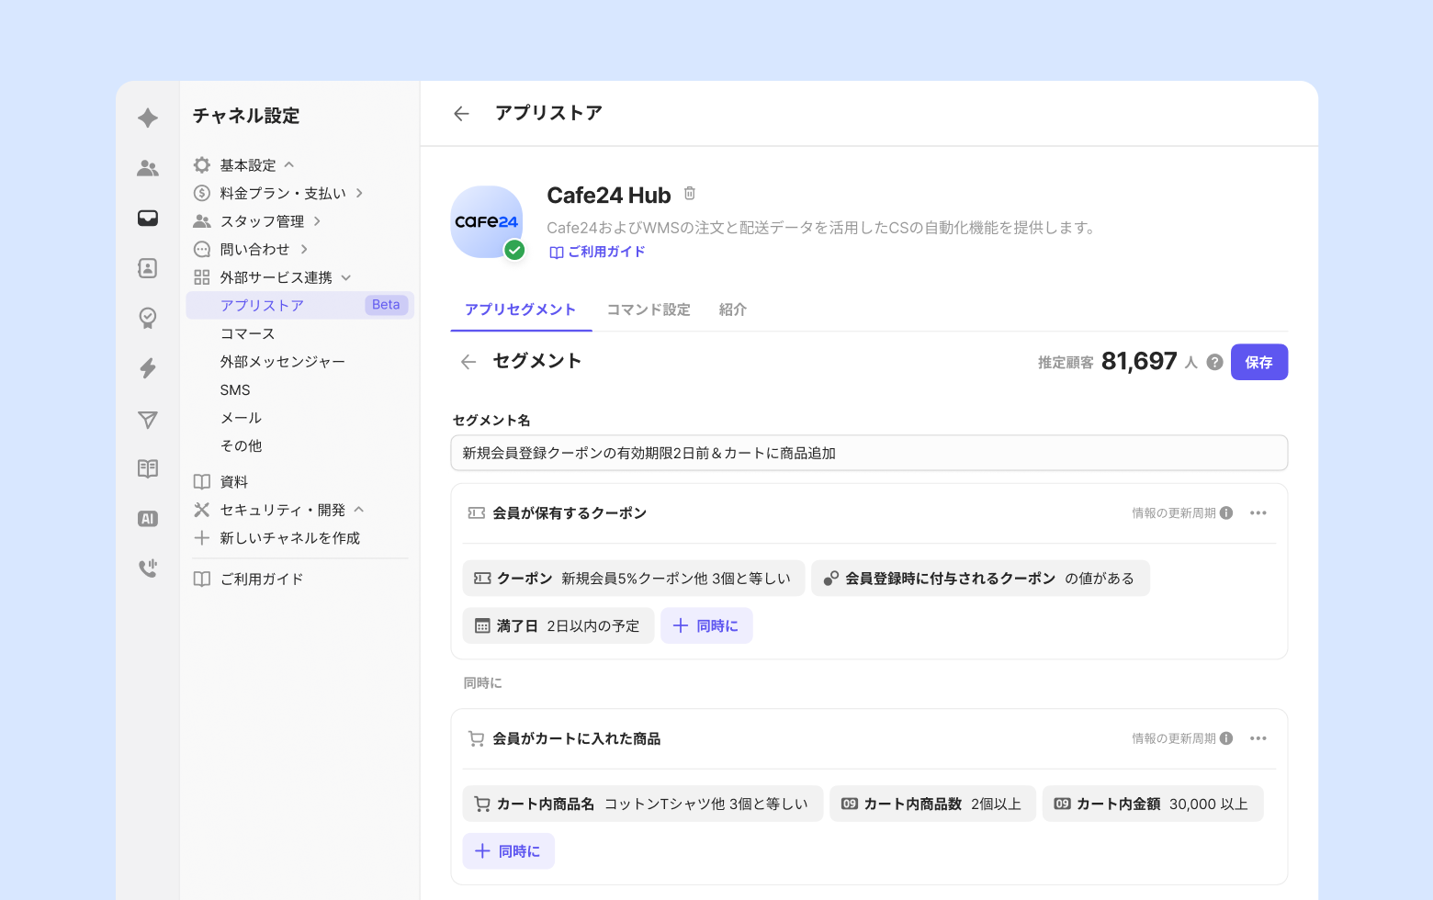Click the tools icon beside セキュリティ・開発

(202, 510)
